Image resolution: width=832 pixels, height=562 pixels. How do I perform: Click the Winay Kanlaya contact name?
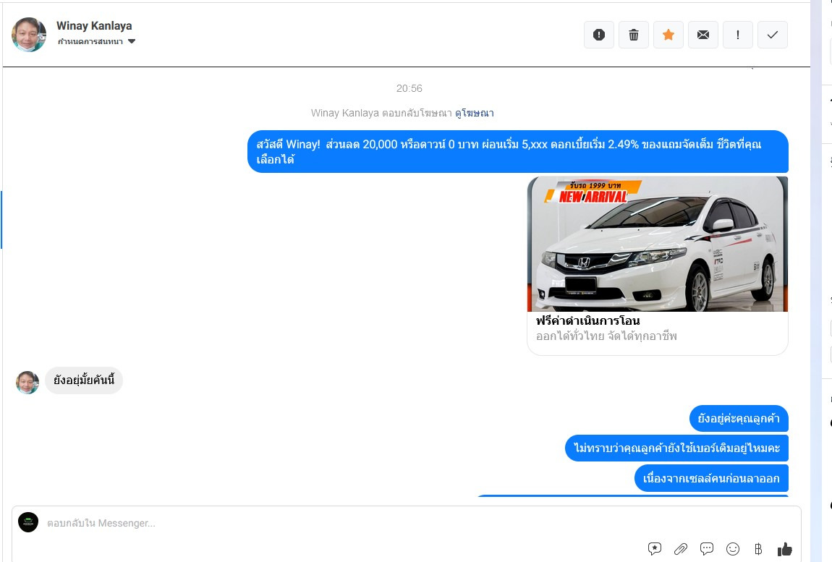(x=94, y=26)
